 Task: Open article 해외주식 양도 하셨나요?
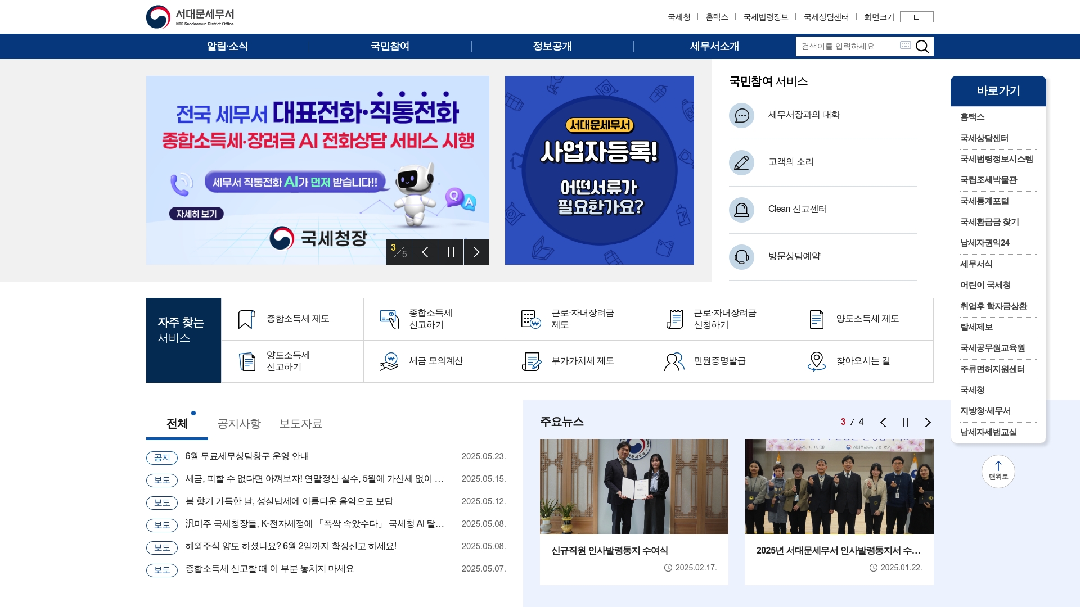[x=291, y=546]
